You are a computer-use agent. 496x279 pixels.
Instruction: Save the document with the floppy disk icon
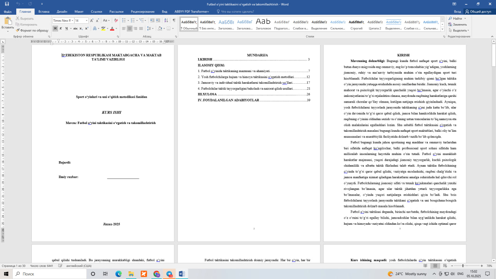pos(7,4)
